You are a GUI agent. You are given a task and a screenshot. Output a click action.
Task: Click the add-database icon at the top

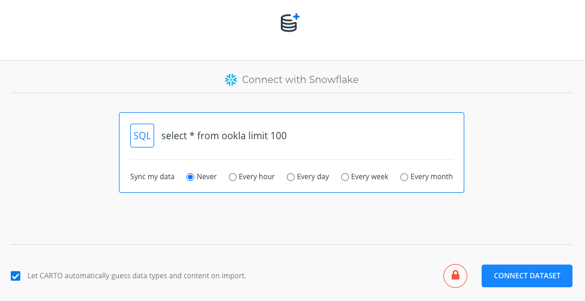(290, 23)
